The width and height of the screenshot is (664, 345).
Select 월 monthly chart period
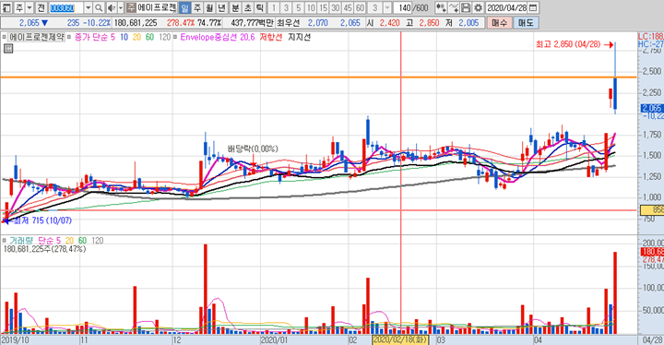(209, 7)
